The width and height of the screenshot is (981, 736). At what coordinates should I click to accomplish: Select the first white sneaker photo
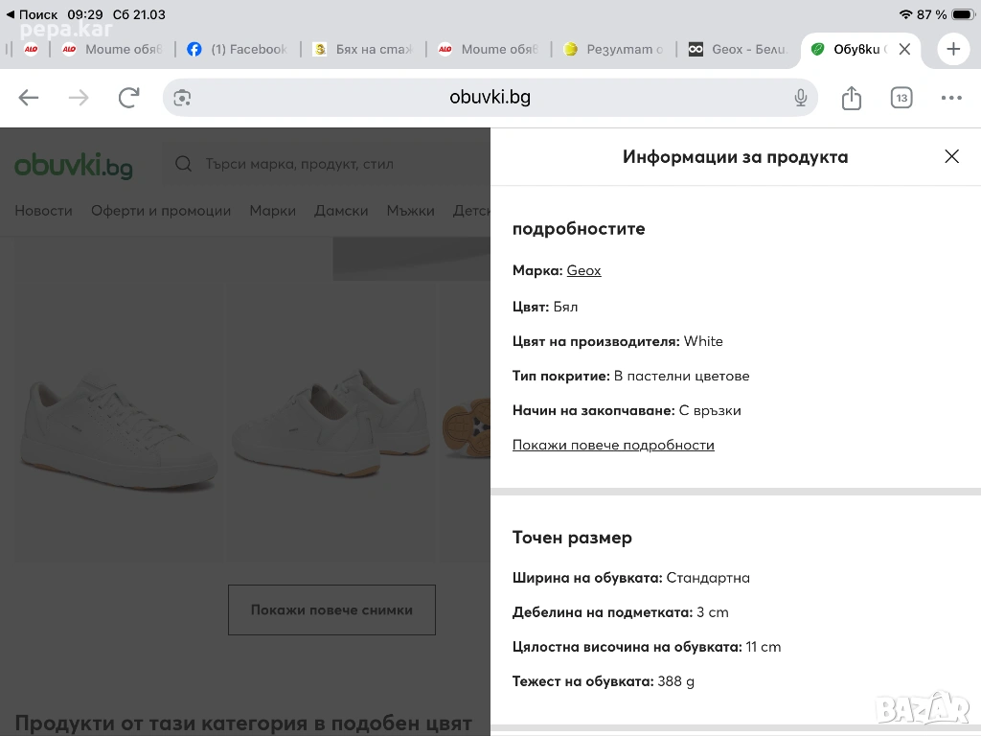click(x=120, y=422)
